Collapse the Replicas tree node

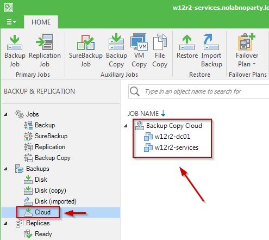[6, 223]
